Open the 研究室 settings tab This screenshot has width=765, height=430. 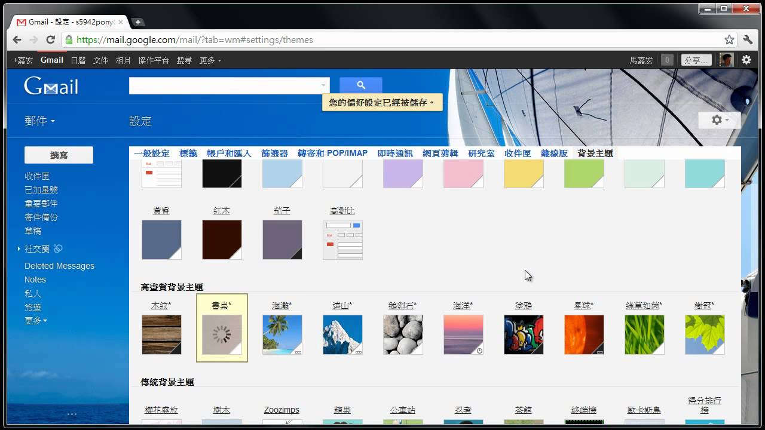(x=481, y=153)
